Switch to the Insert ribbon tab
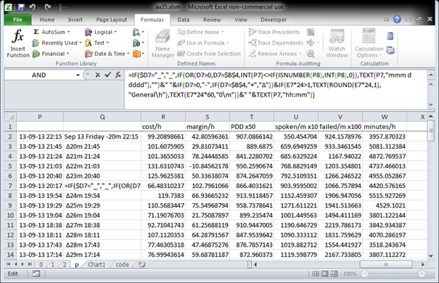 pos(75,20)
